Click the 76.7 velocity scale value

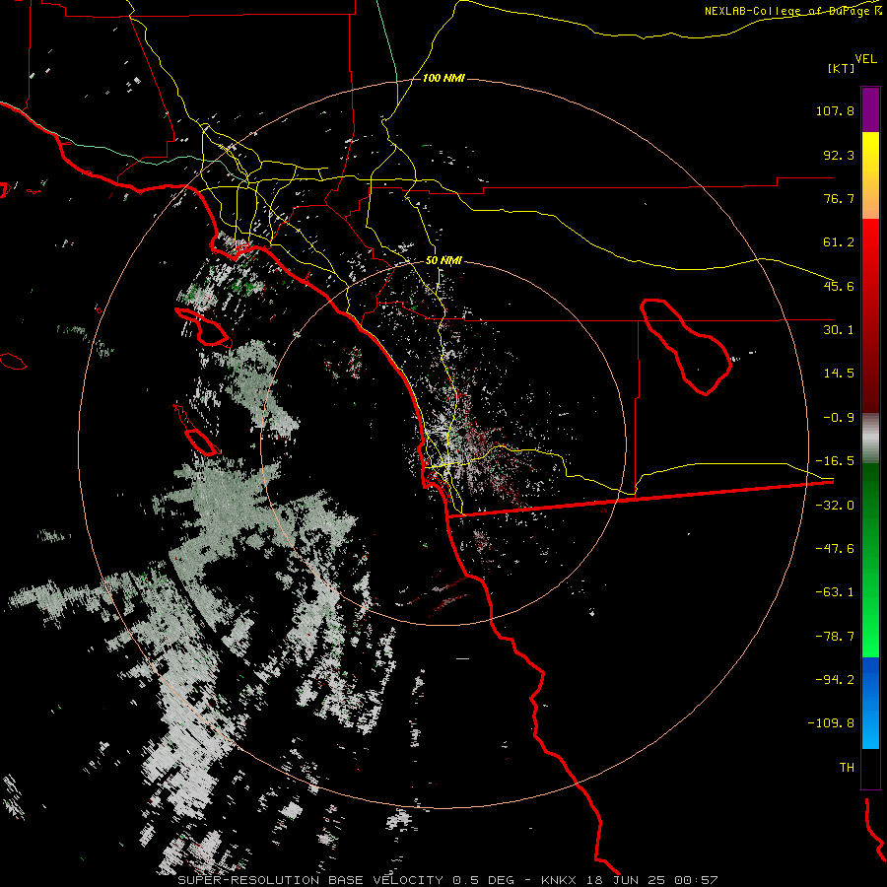pos(839,198)
